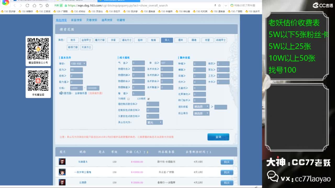Viewport: 335px width, 188px height.
Task: Click the lightning speed-mode icon in address bar
Action: pos(215,5)
